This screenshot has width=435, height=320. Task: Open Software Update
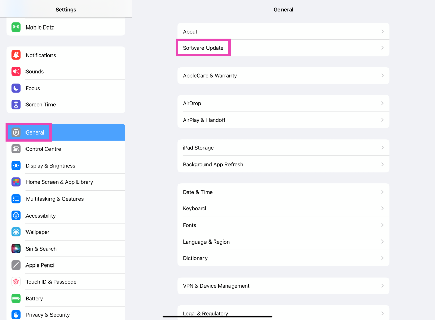[203, 48]
